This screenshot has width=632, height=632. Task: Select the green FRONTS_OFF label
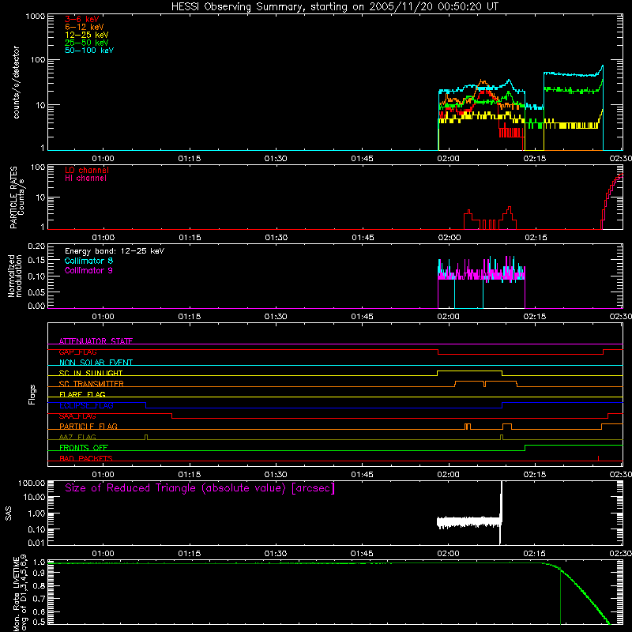(84, 448)
